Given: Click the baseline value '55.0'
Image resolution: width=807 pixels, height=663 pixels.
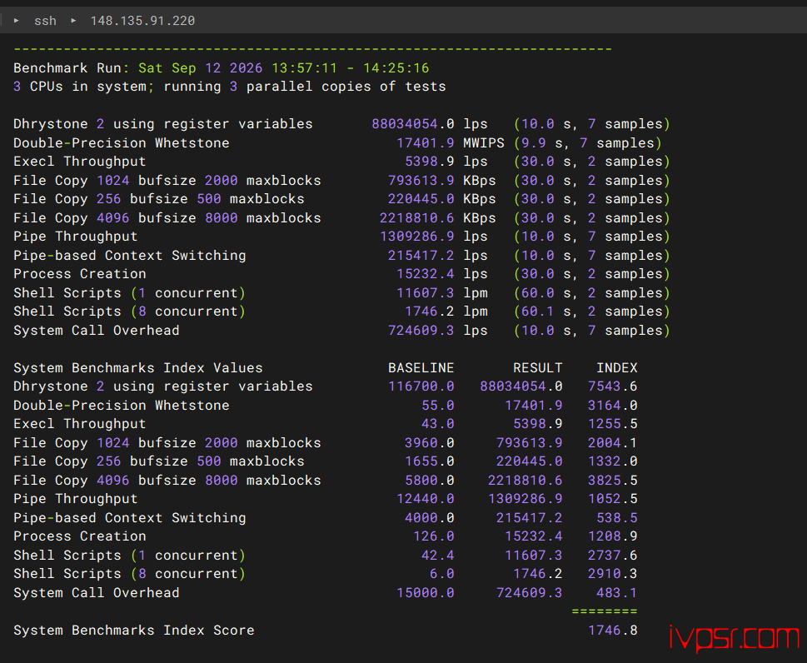Looking at the screenshot, I should coord(437,406).
